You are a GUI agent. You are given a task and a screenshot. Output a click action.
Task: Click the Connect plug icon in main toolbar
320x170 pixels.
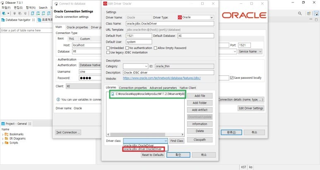[14, 13]
